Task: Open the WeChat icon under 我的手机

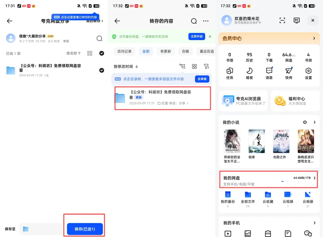Action: [x=308, y=233]
